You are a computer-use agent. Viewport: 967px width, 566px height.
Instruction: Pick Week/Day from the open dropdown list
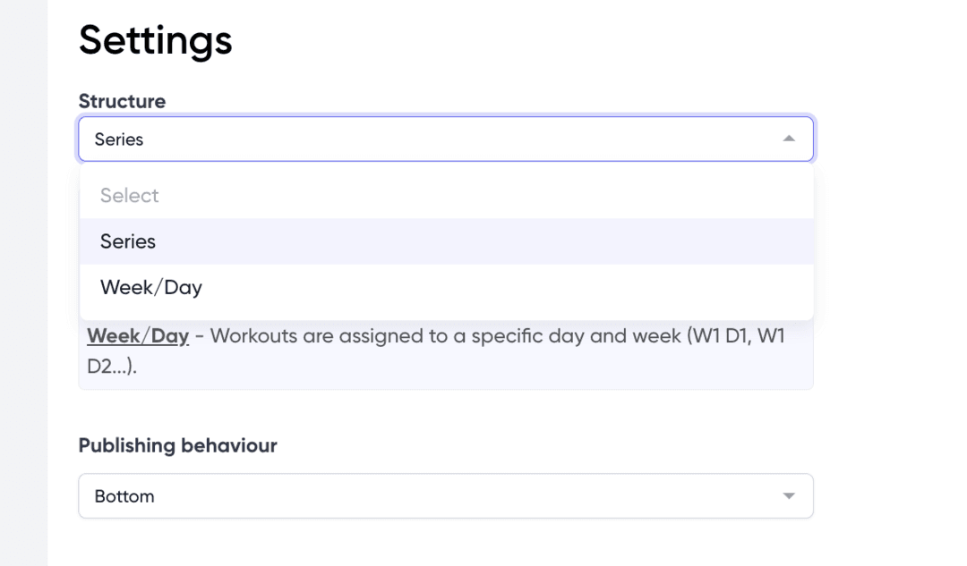coord(151,287)
